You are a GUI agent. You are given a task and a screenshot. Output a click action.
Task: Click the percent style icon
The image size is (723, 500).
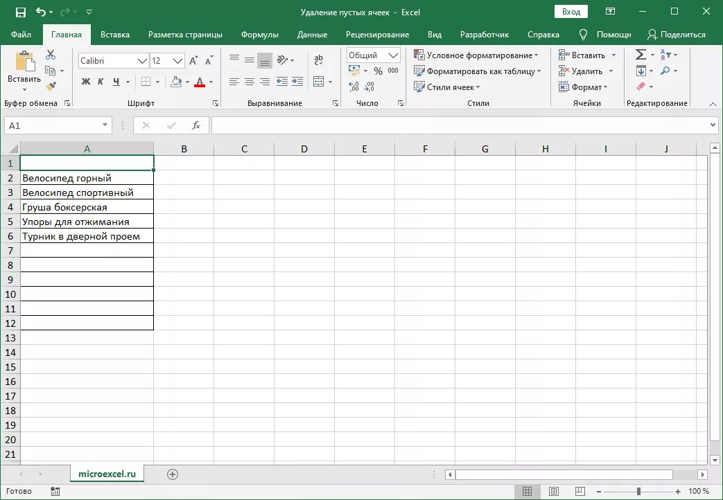coord(378,71)
